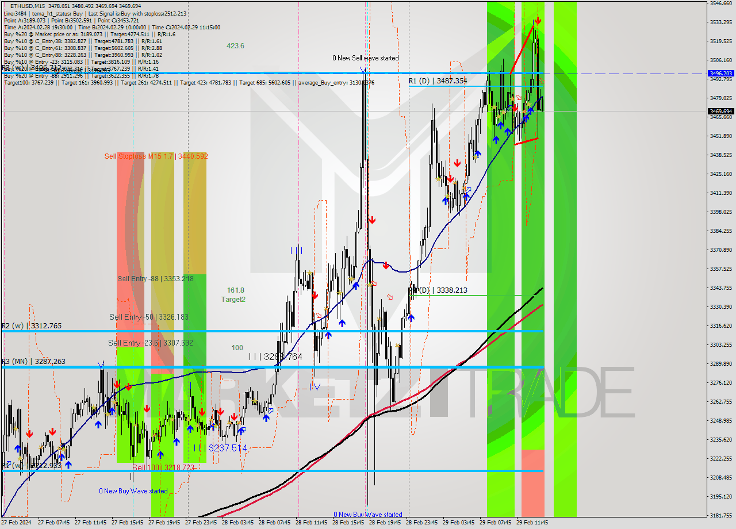Click the 'Sell Entry -23.6 | 3307.892' label

click(x=151, y=343)
